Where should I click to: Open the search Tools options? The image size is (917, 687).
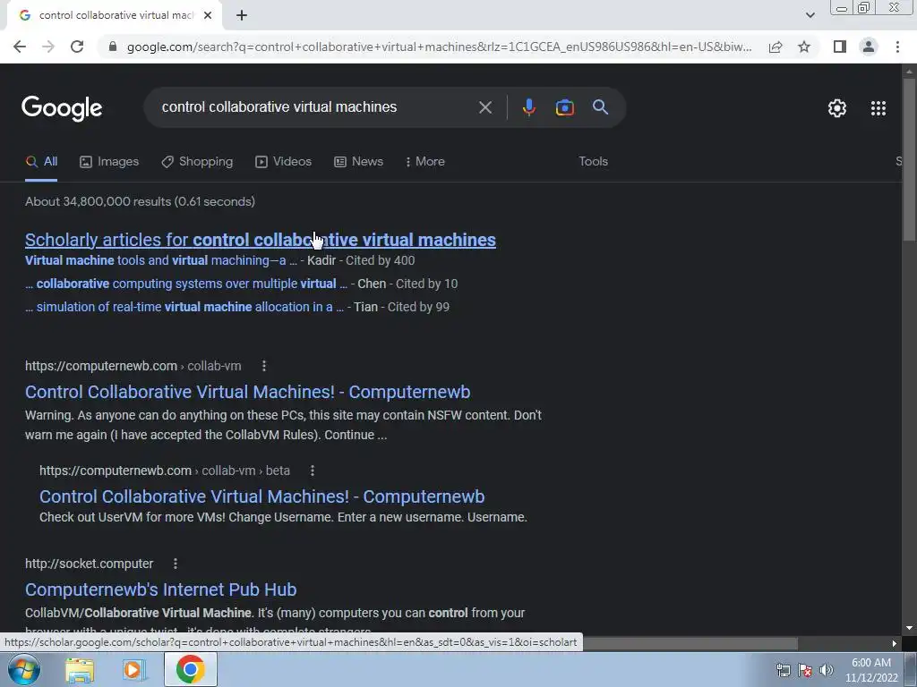593,162
